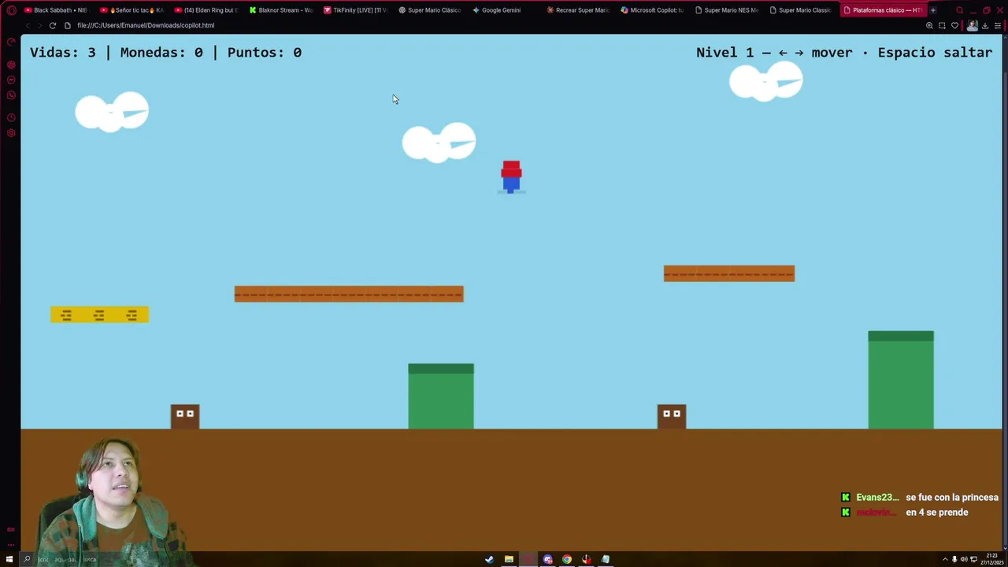Open the Opera menu logo
The height and width of the screenshot is (567, 1008).
point(11,10)
